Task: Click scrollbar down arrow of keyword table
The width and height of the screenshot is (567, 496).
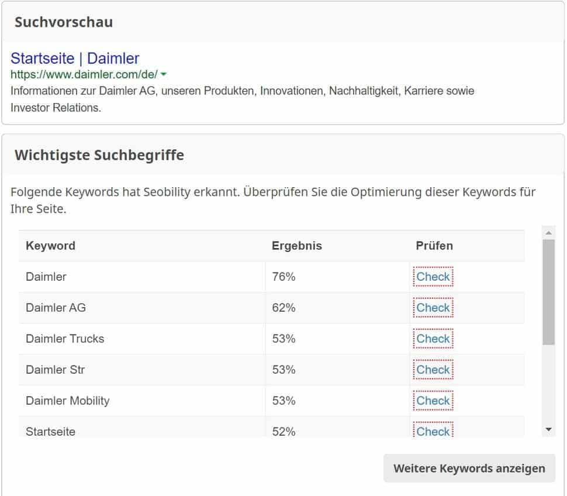Action: (x=548, y=429)
